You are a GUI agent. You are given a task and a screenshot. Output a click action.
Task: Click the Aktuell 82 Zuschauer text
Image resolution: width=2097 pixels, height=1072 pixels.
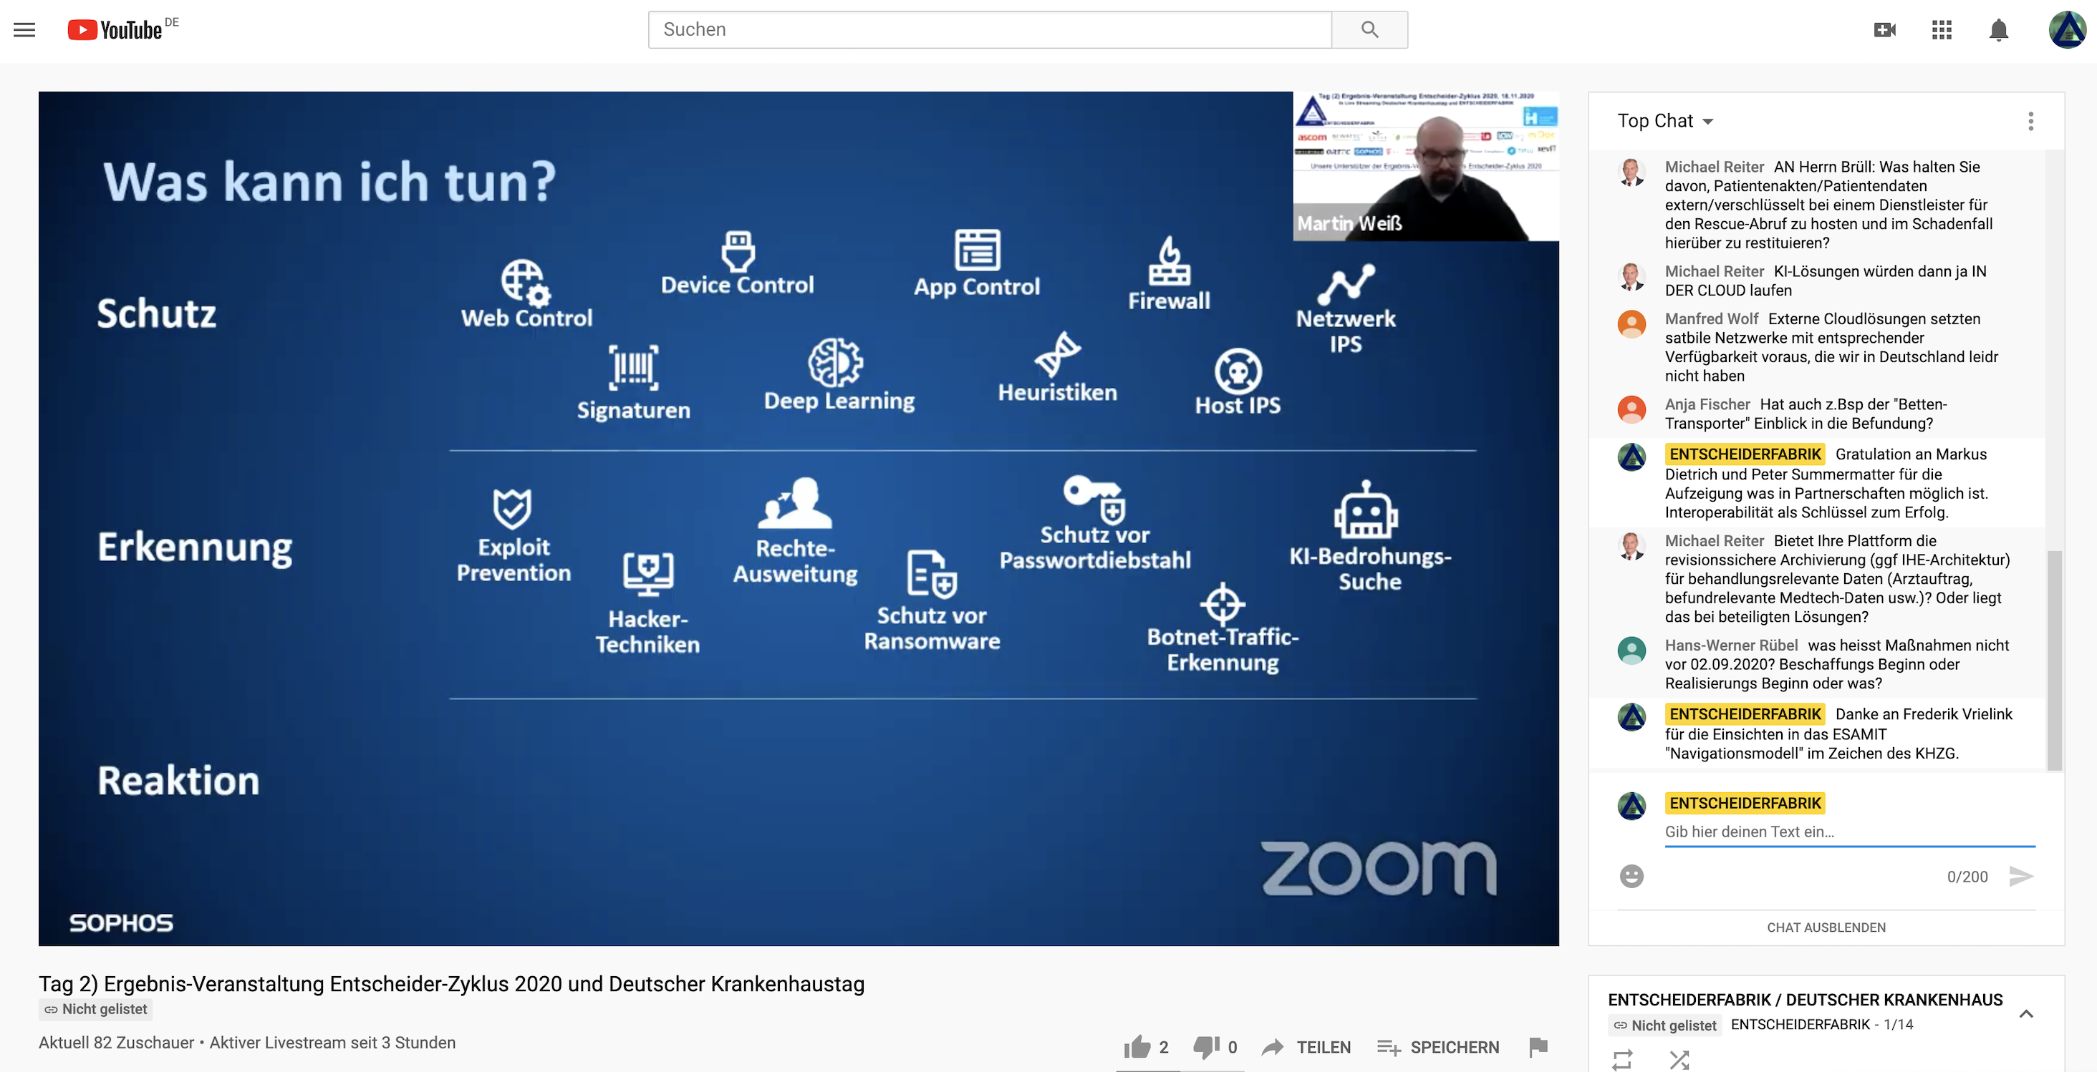tap(117, 1043)
